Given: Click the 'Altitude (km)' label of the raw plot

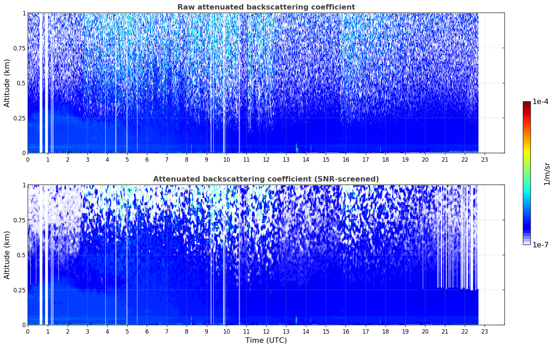Looking at the screenshot, I should coord(7,83).
